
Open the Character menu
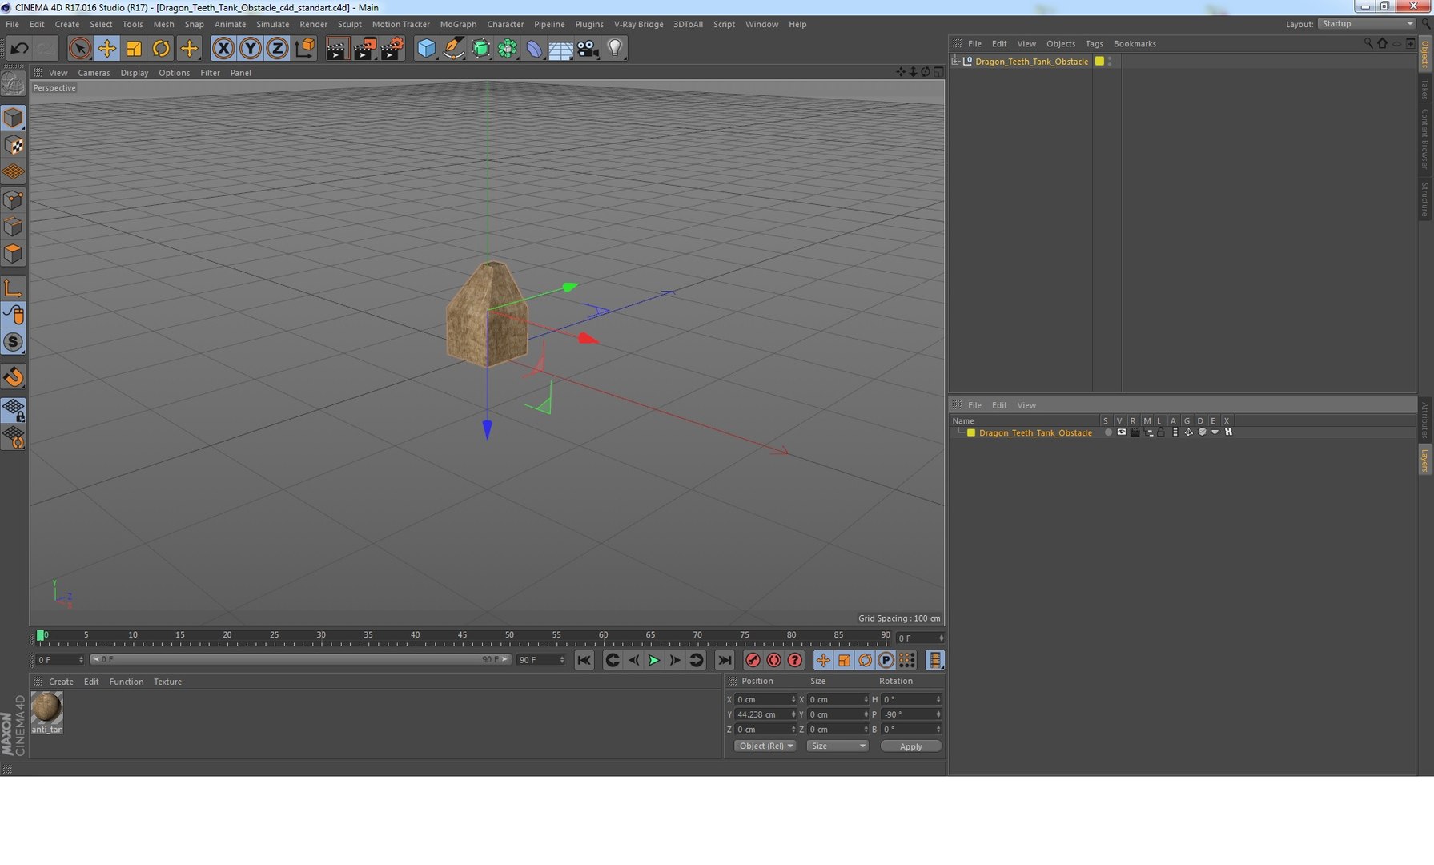pos(505,24)
